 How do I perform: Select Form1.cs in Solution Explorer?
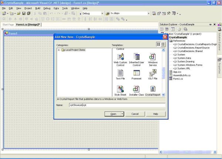[x=178, y=79]
